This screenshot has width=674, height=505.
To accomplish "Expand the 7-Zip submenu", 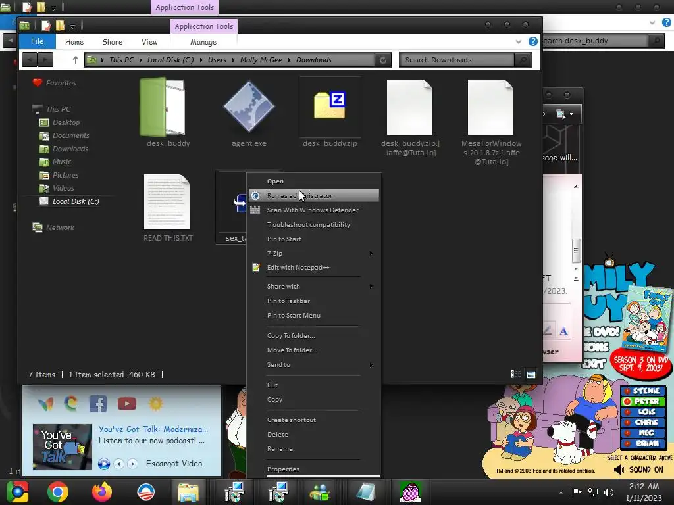I will 314,253.
